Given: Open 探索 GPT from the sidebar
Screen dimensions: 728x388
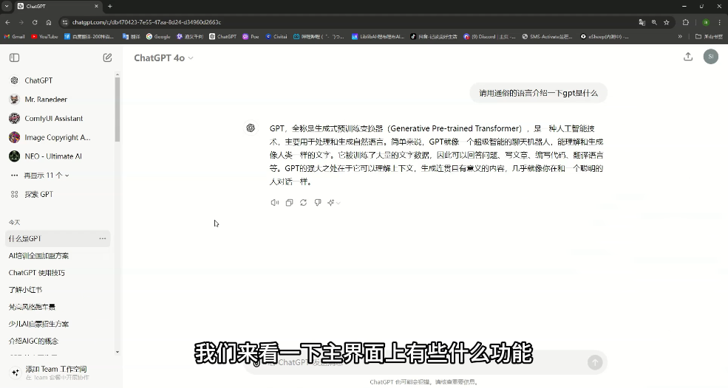Looking at the screenshot, I should coord(38,195).
